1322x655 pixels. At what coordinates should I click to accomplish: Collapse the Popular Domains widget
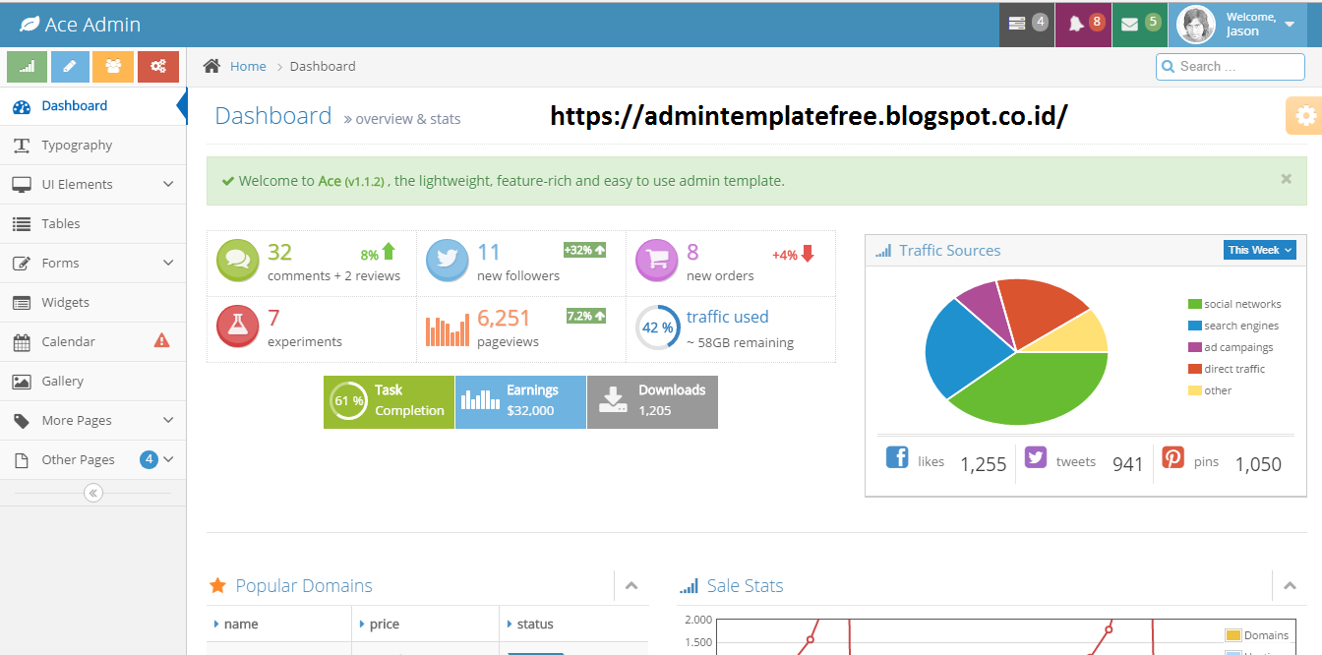click(x=631, y=586)
